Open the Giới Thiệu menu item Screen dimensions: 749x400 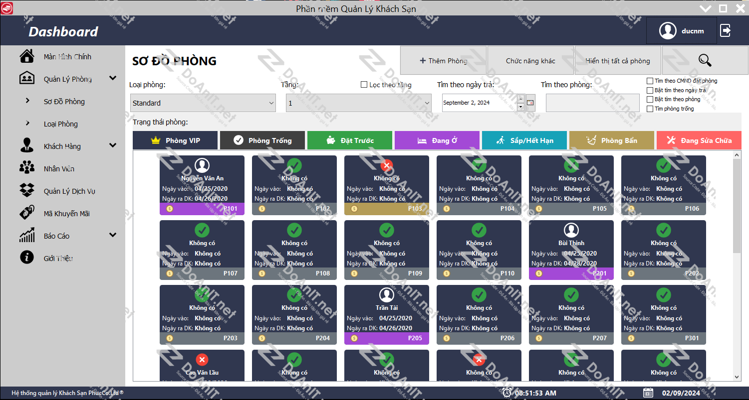click(58, 259)
